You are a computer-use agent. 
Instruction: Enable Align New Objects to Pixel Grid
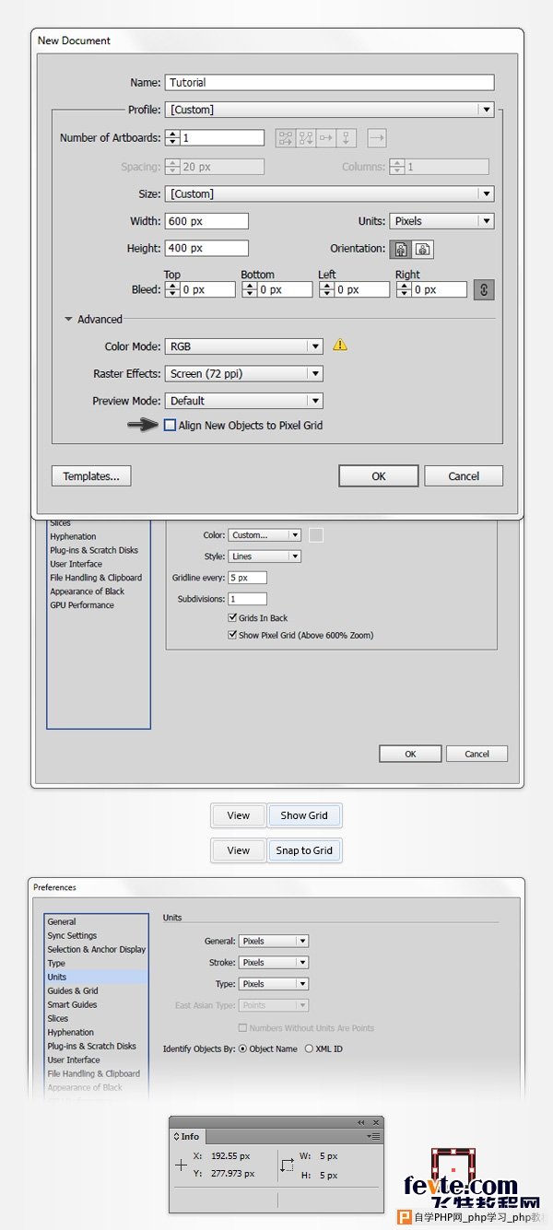point(170,426)
